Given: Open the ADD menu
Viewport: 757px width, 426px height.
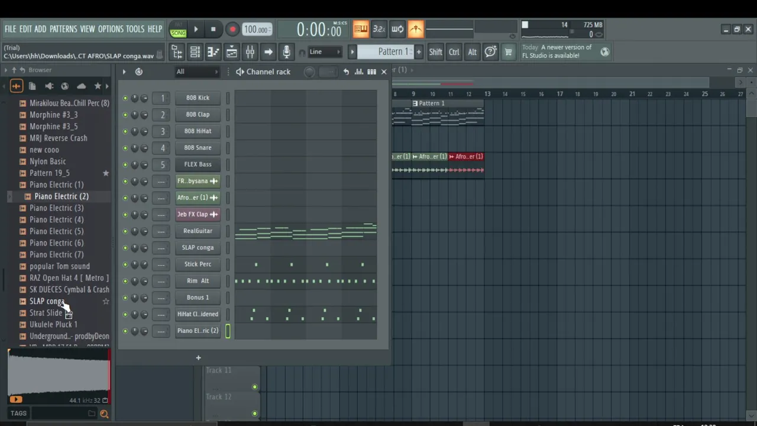Looking at the screenshot, I should pyautogui.click(x=40, y=29).
